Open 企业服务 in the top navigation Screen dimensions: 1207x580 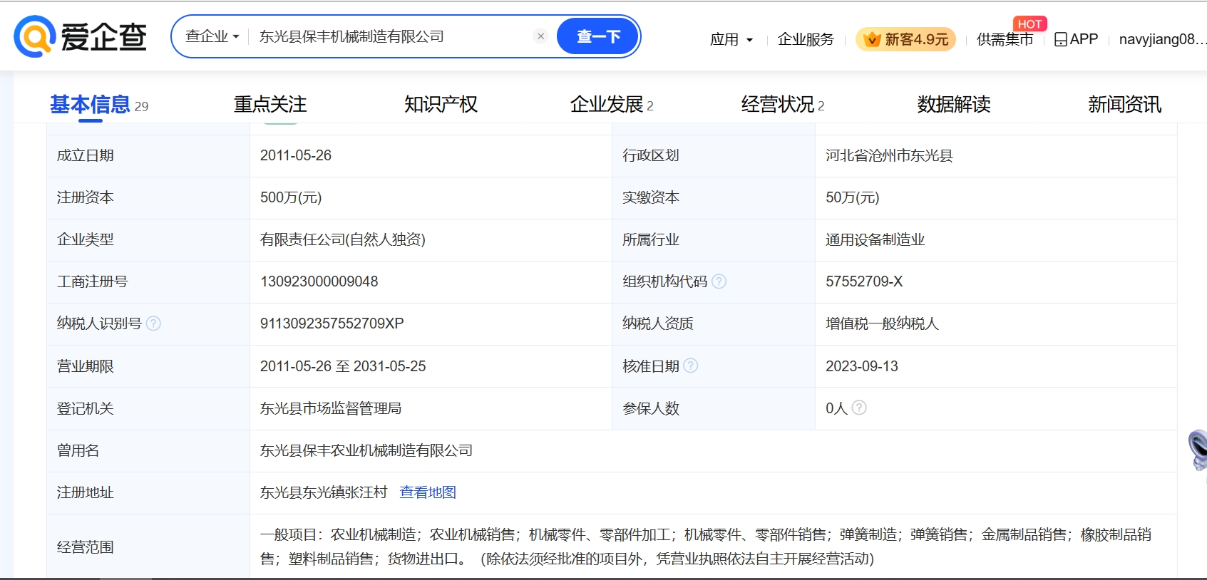[x=806, y=39]
